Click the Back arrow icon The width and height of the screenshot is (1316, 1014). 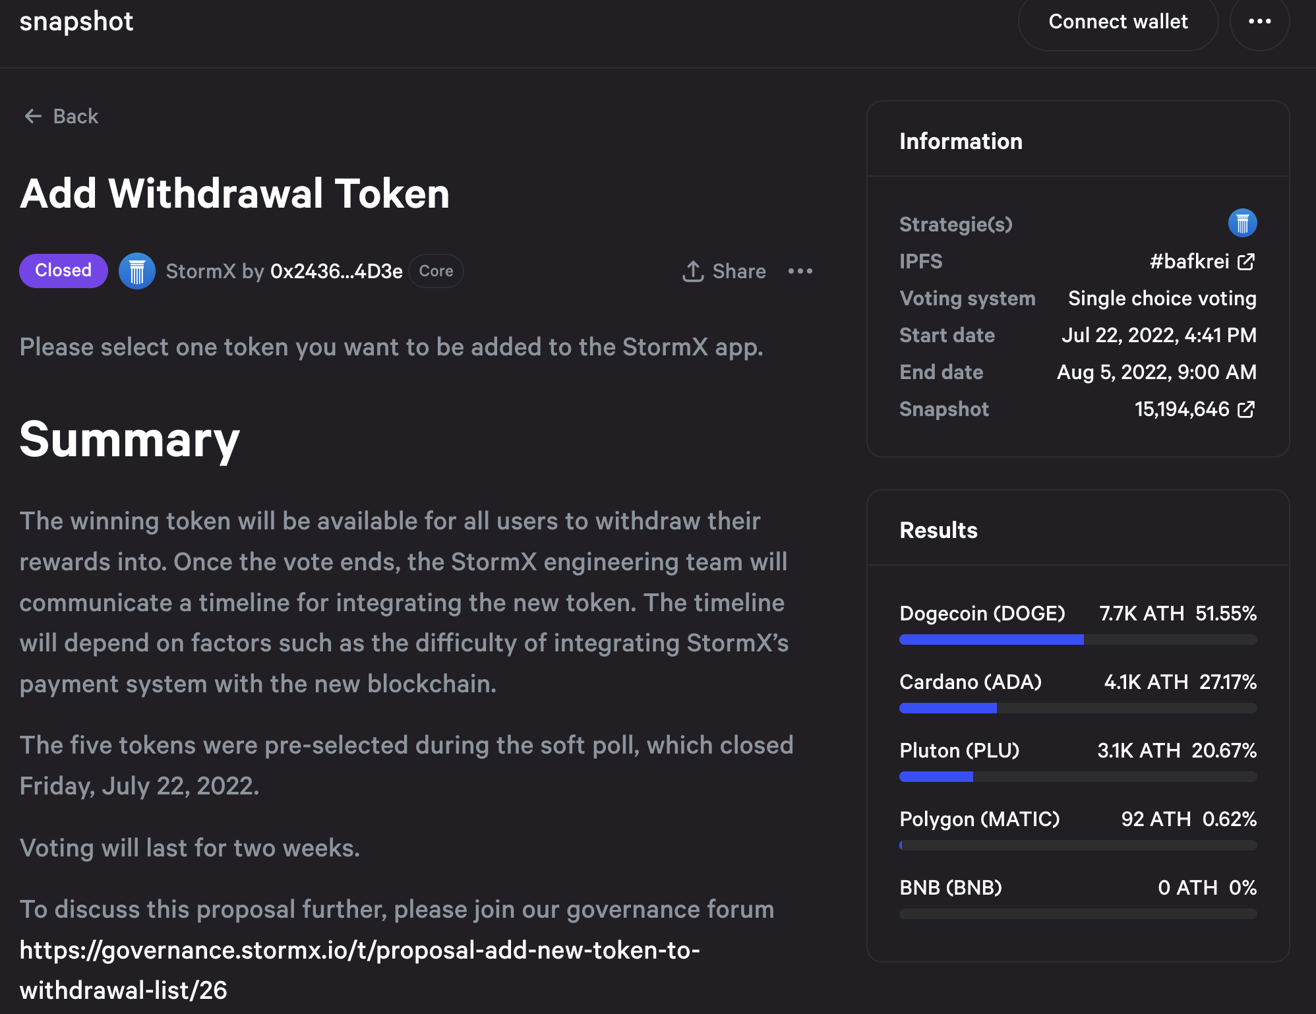point(33,117)
